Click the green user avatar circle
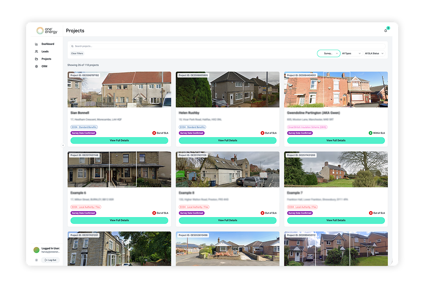The height and width of the screenshot is (288, 424). (x=36, y=250)
